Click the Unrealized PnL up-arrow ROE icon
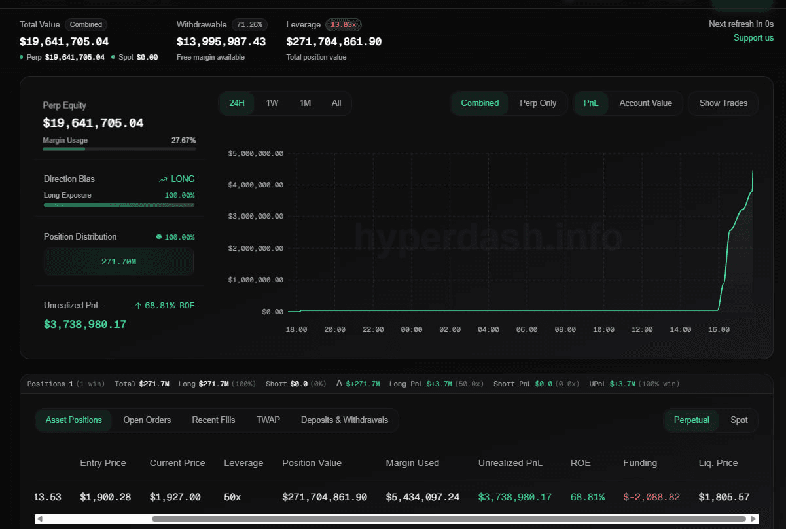 pyautogui.click(x=138, y=306)
